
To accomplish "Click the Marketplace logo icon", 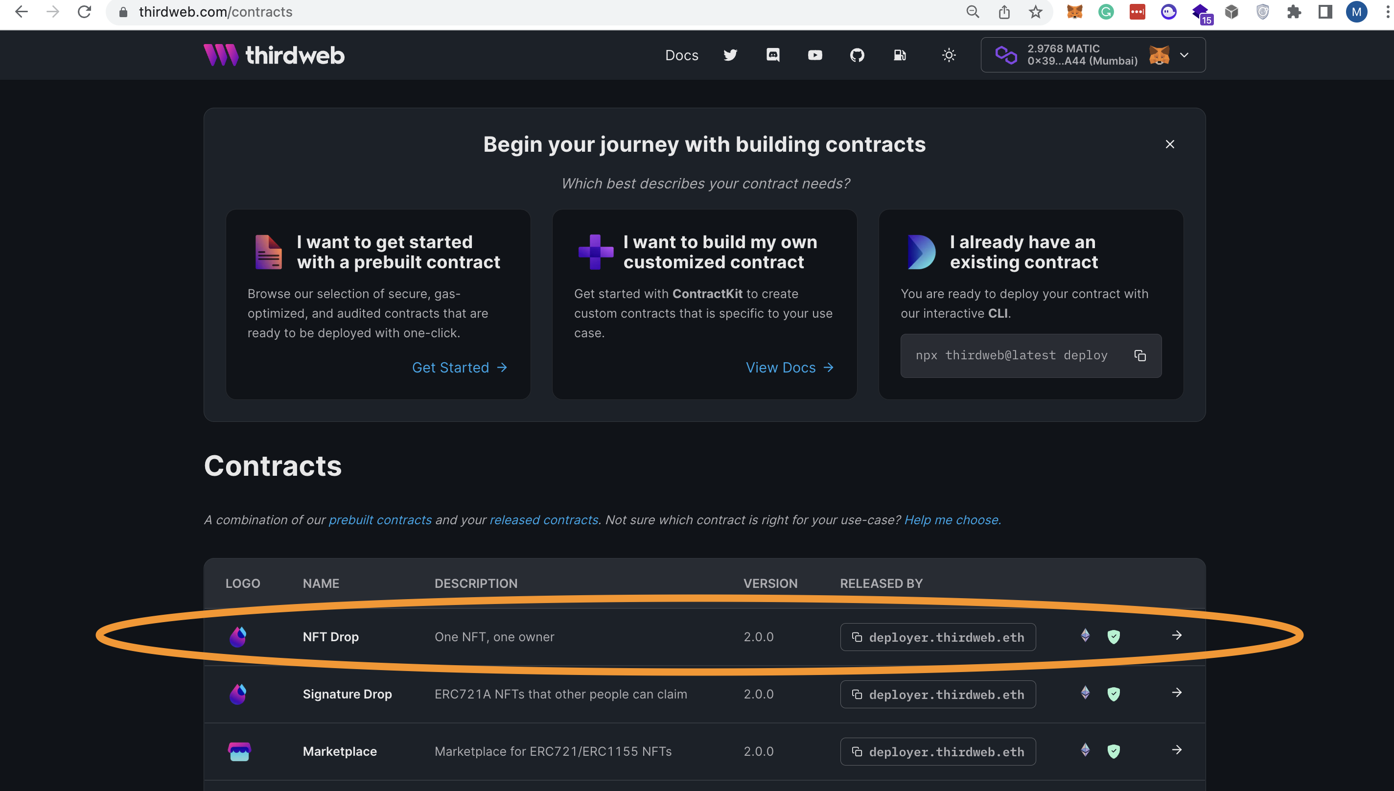I will pyautogui.click(x=239, y=751).
